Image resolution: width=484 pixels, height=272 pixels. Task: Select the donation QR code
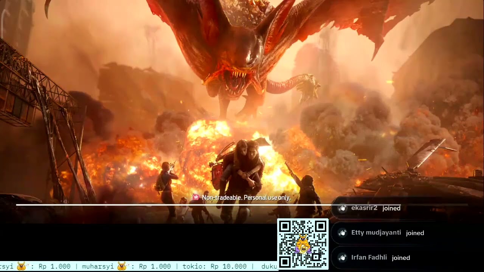point(303,244)
